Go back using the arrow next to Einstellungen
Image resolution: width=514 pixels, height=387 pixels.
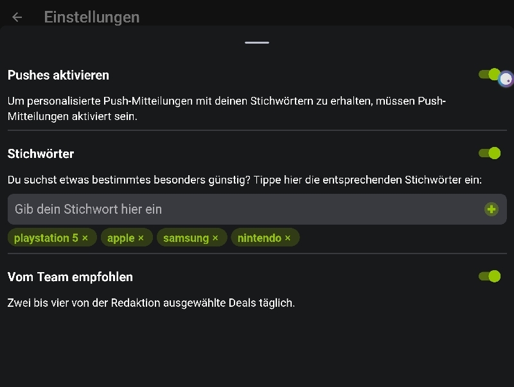click(17, 17)
